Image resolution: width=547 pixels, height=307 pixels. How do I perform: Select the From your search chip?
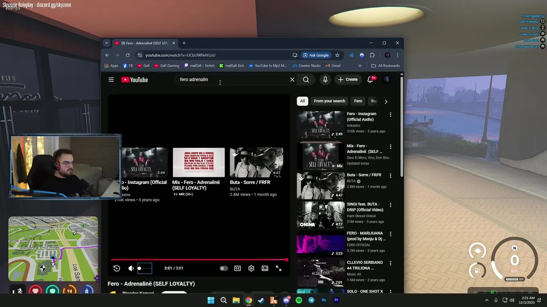[x=329, y=101]
